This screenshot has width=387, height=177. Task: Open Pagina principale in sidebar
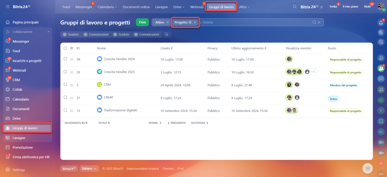click(x=26, y=22)
